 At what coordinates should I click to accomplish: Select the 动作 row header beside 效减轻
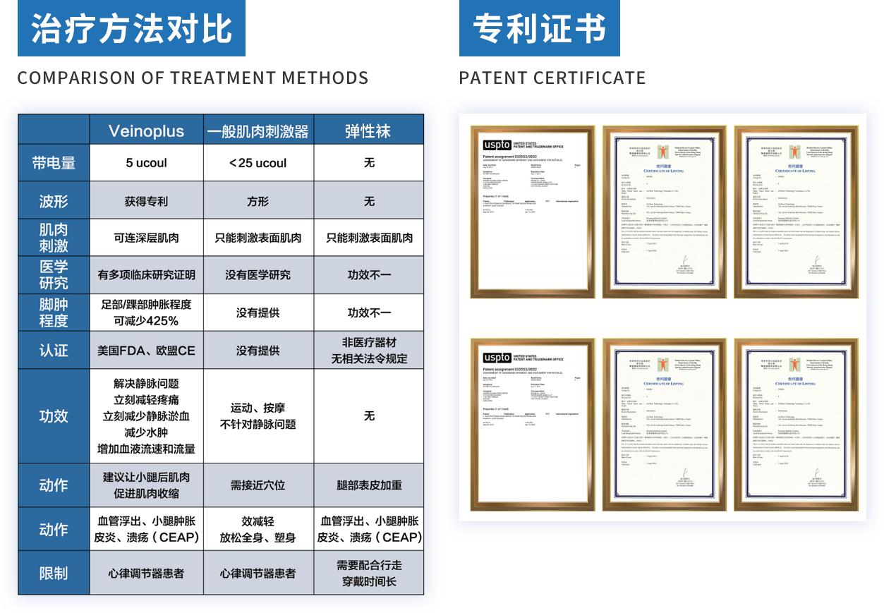click(x=54, y=529)
